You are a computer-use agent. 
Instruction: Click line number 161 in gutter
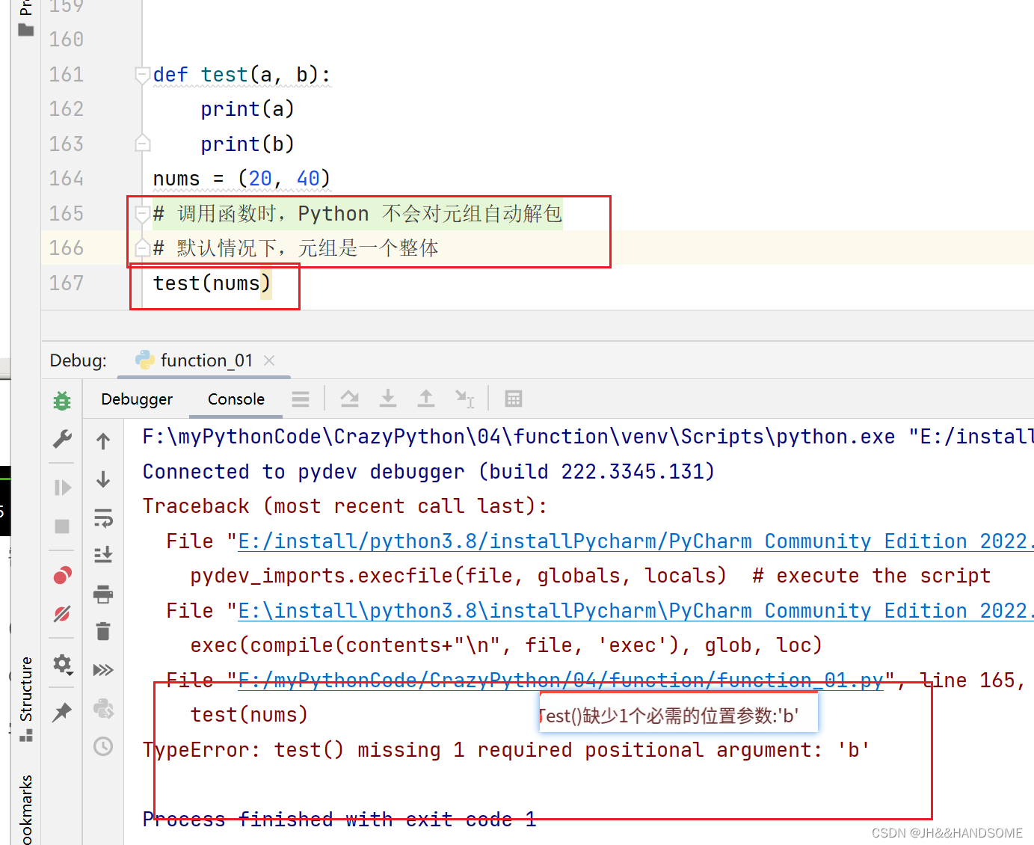pos(67,75)
